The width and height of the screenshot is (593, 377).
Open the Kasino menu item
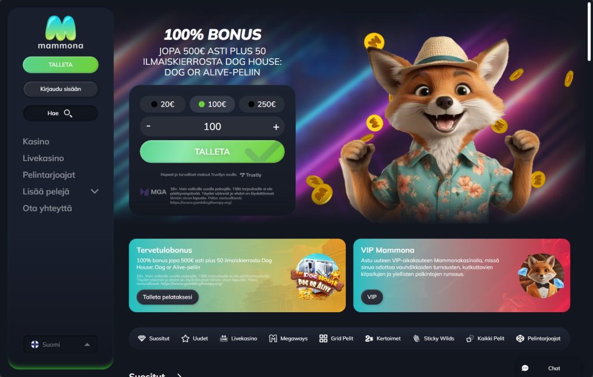coord(36,141)
